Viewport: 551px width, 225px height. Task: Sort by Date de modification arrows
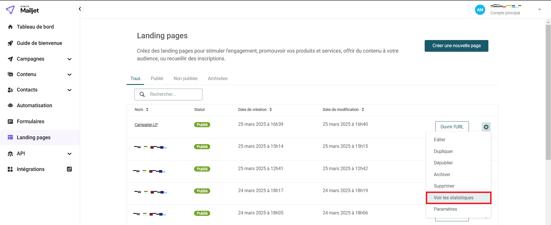click(363, 109)
